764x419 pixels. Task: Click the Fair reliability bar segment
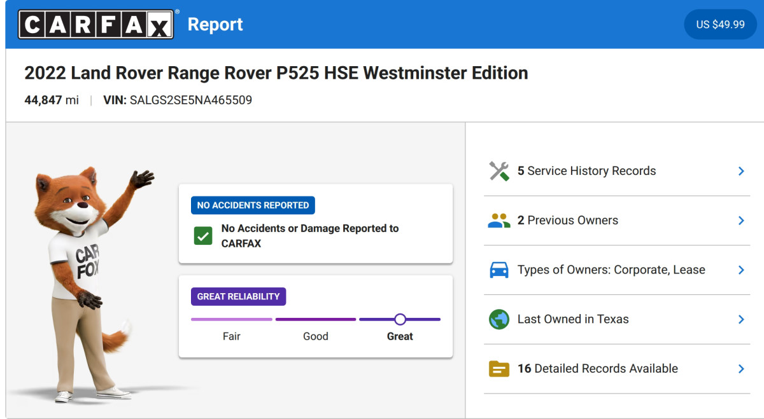(232, 319)
